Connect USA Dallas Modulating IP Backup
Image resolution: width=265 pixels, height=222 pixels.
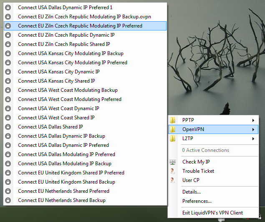coord(85,164)
